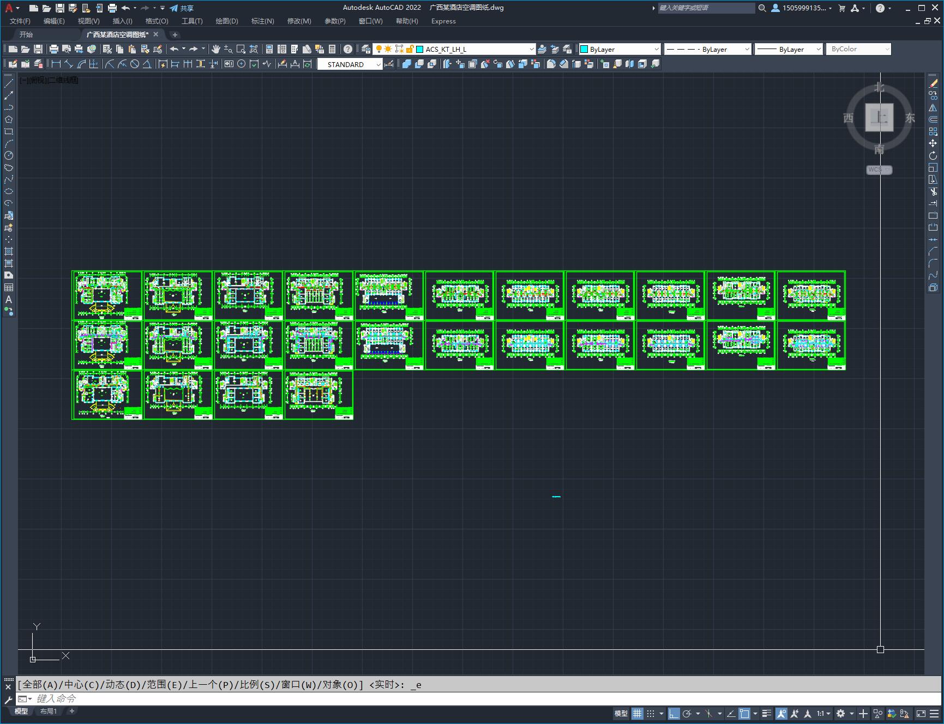Select the Trim tool on modify toolbar

click(x=933, y=191)
